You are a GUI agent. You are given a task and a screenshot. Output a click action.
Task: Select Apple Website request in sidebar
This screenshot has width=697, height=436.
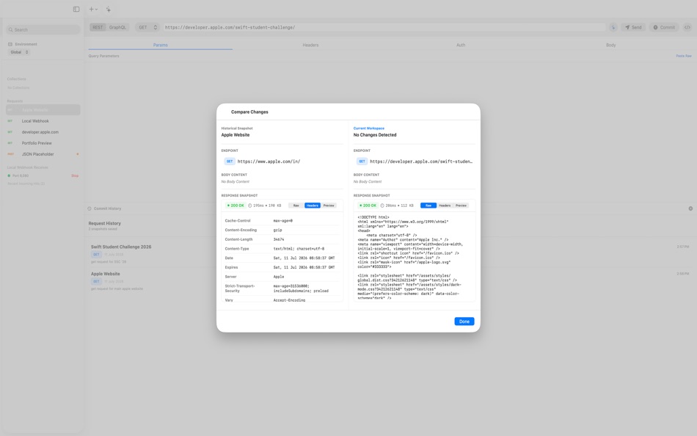click(x=43, y=109)
